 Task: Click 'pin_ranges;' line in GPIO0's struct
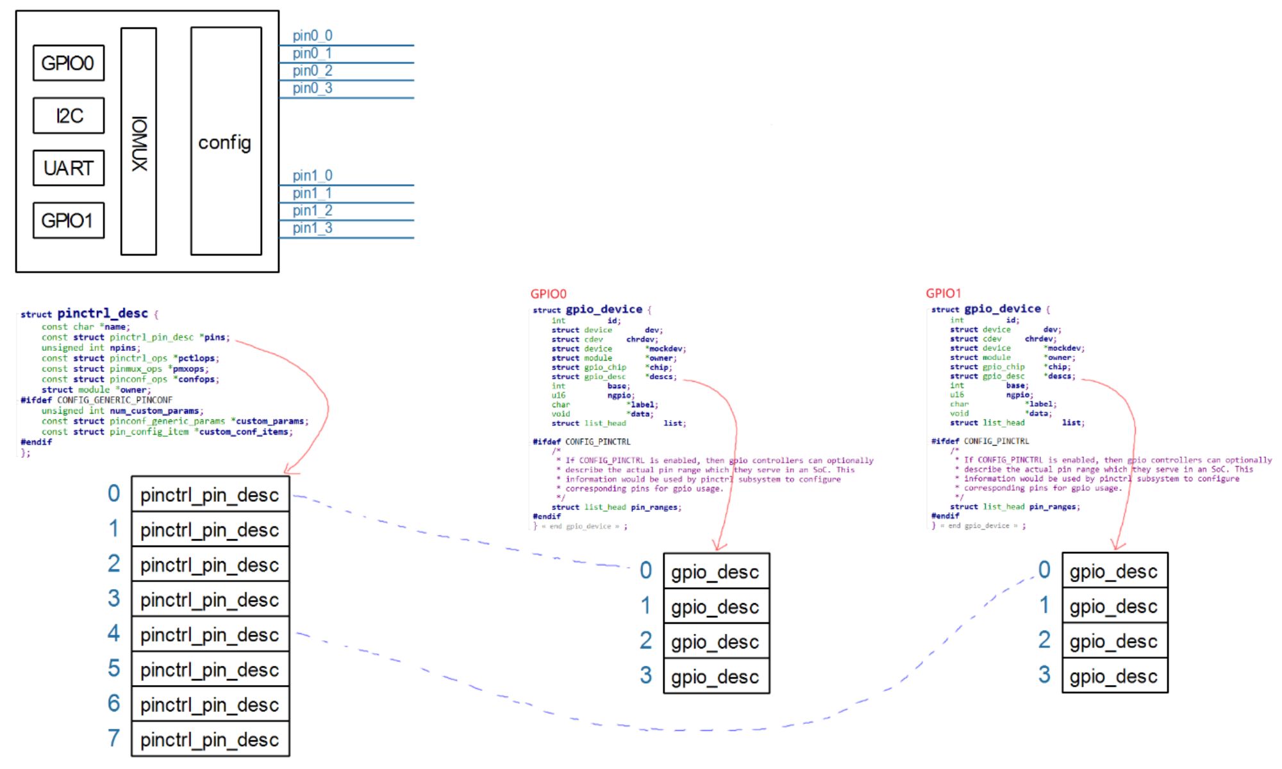[x=617, y=507]
